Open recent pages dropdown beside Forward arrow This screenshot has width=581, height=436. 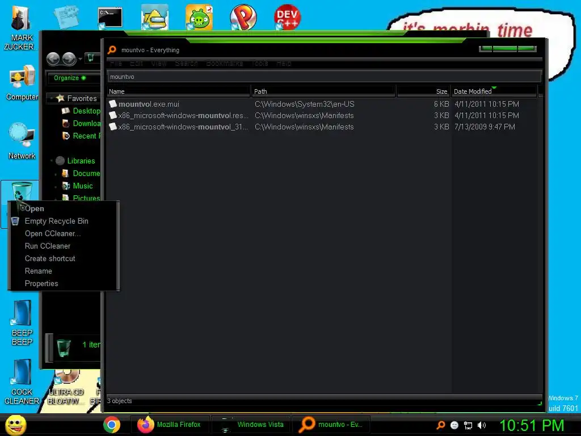coord(80,59)
